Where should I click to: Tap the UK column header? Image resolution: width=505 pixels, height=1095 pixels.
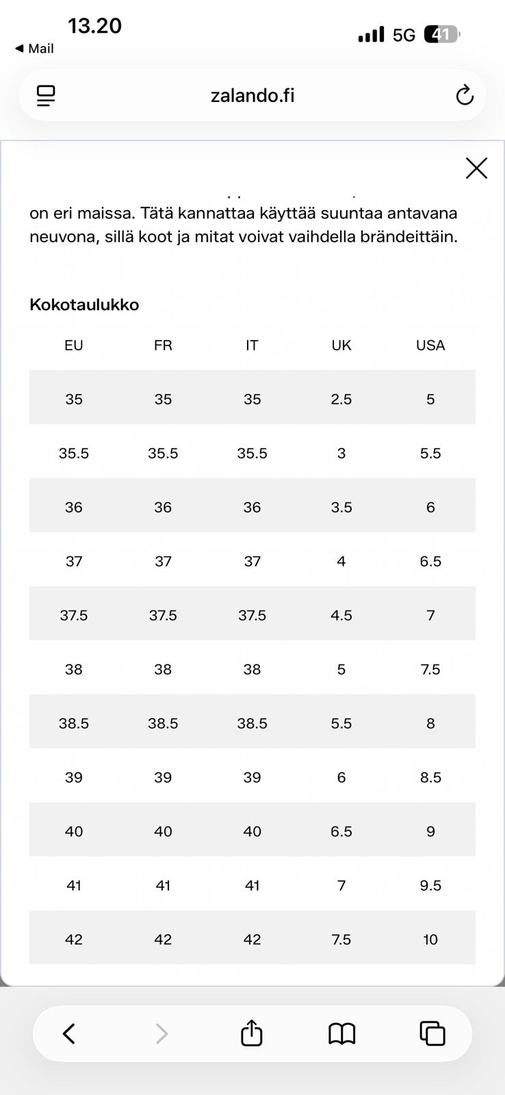341,345
